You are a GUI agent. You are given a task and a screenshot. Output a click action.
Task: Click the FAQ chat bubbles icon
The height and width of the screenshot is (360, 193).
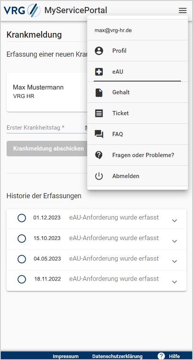(99, 134)
